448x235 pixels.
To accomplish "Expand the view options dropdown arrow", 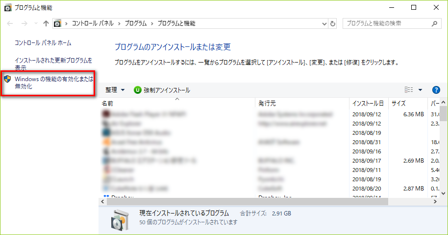I will pyautogui.click(x=420, y=90).
